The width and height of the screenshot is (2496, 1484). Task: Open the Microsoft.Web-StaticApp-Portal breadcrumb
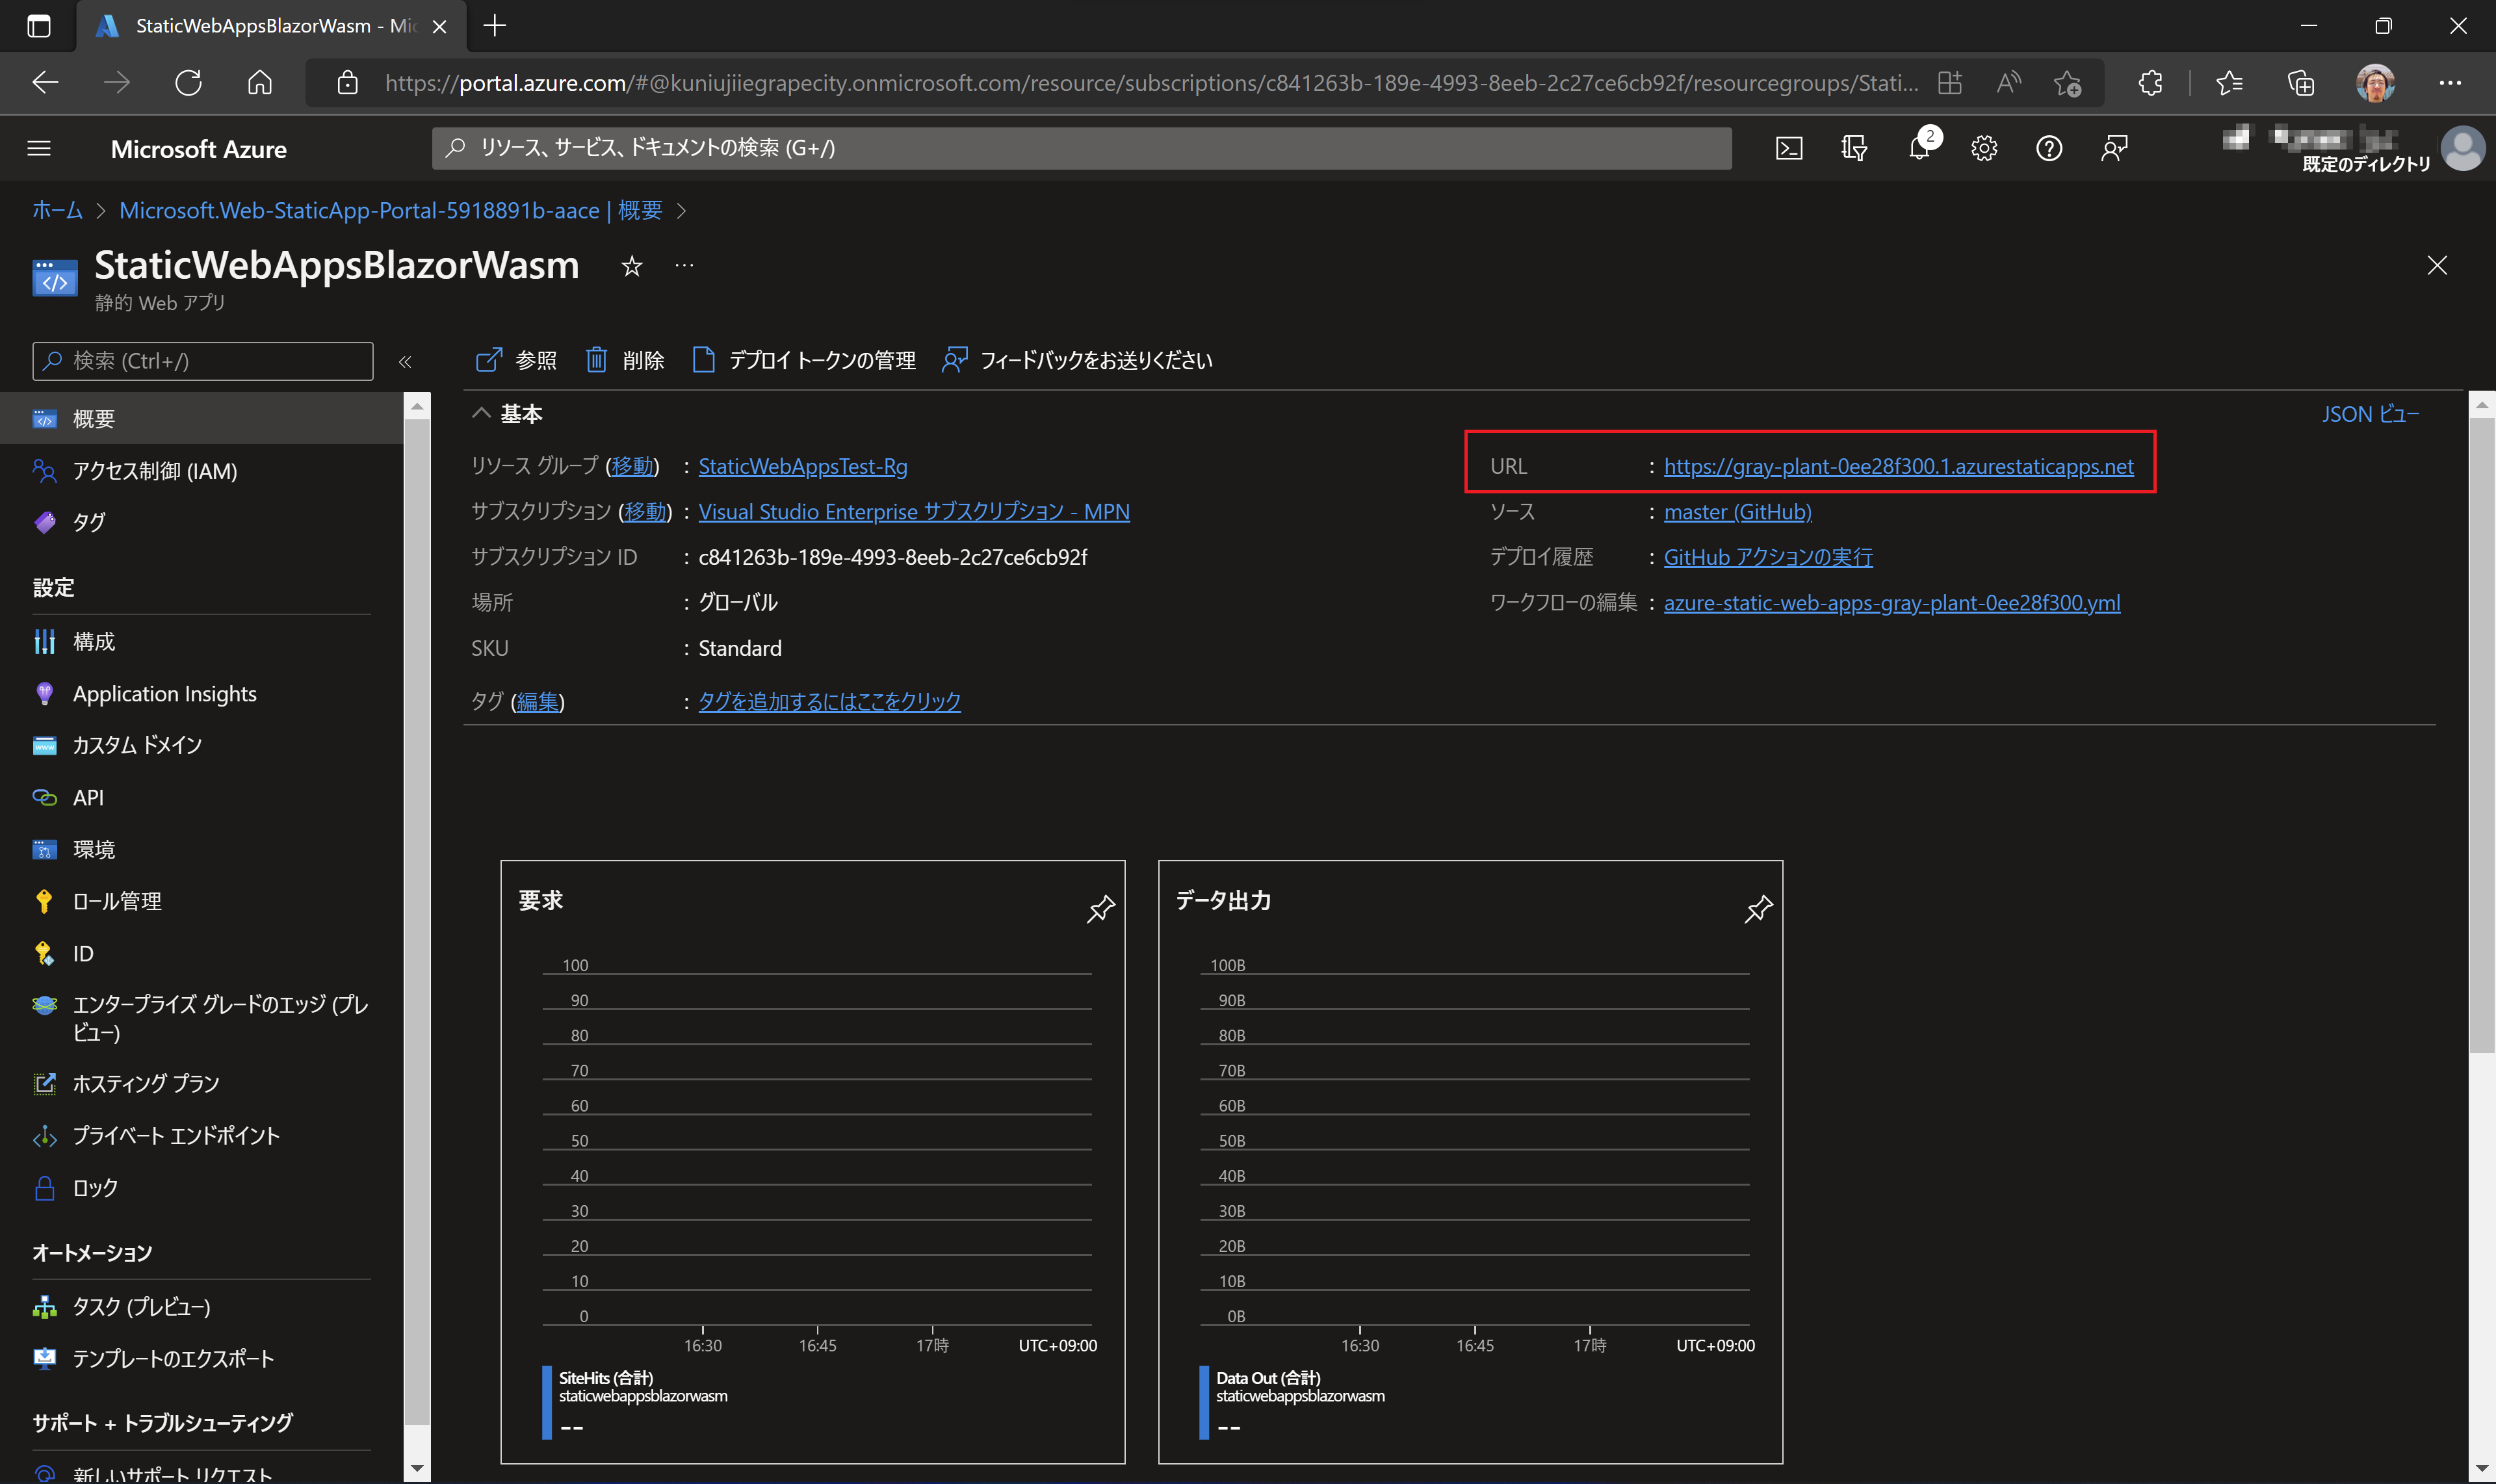point(391,210)
